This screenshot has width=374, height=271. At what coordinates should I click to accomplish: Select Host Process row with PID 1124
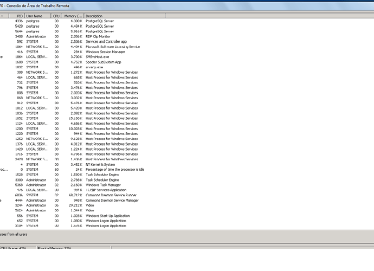(82, 124)
